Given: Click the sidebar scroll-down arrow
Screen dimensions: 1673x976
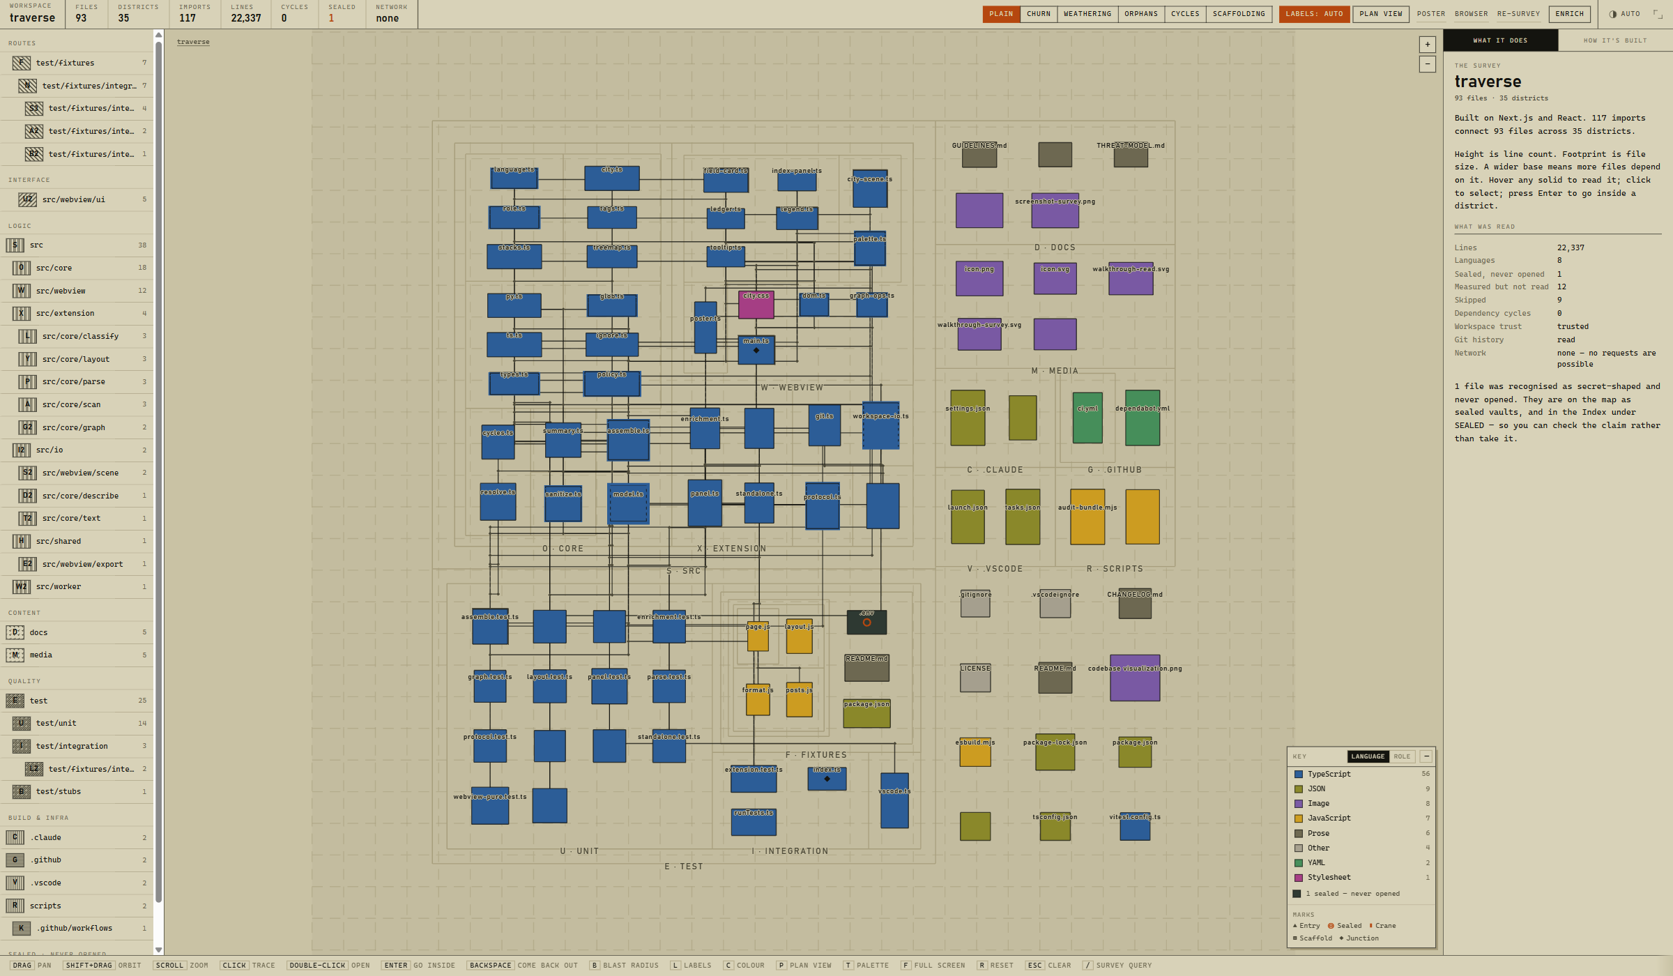Looking at the screenshot, I should [x=158, y=950].
